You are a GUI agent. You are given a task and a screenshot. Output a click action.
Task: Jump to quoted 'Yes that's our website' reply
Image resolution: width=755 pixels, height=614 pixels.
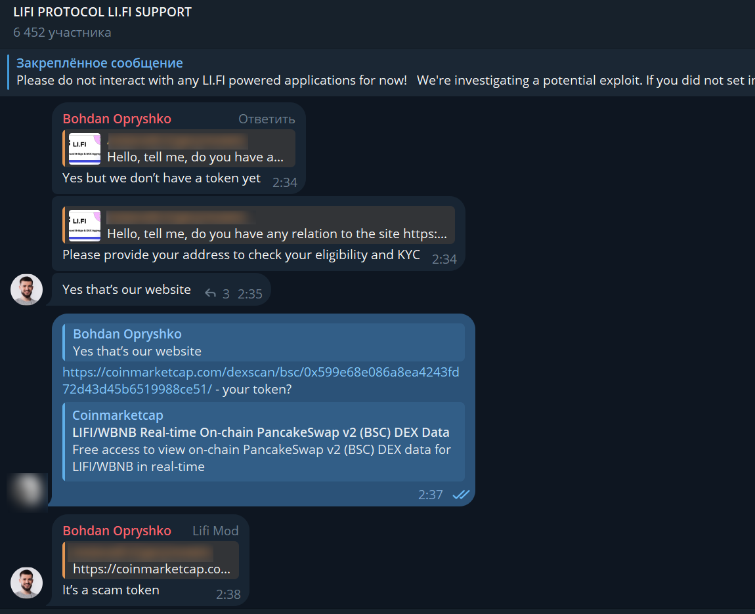[263, 342]
